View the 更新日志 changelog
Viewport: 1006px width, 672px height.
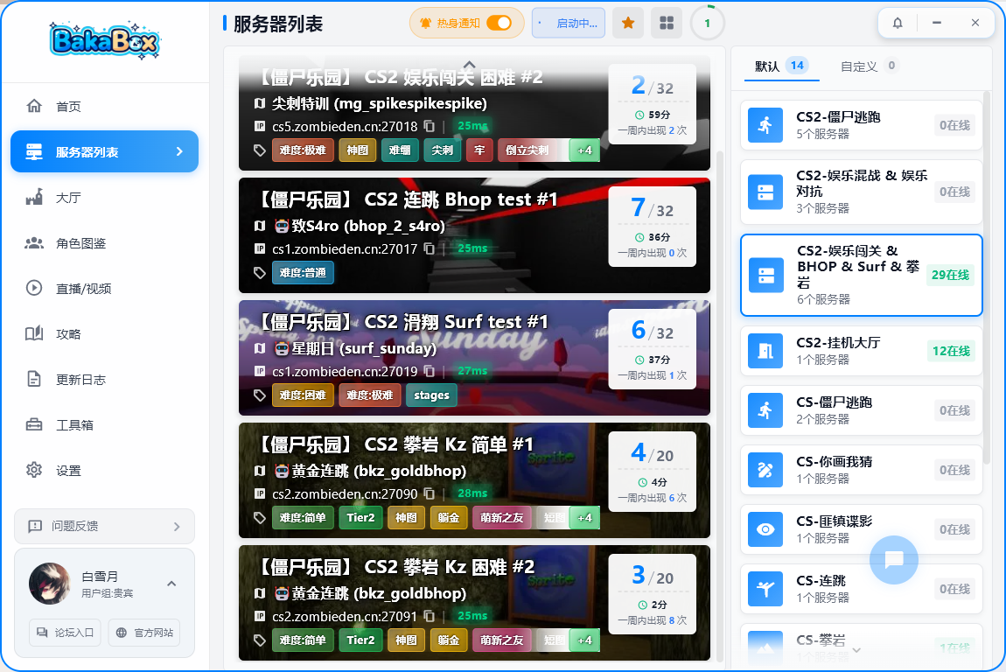(x=104, y=380)
